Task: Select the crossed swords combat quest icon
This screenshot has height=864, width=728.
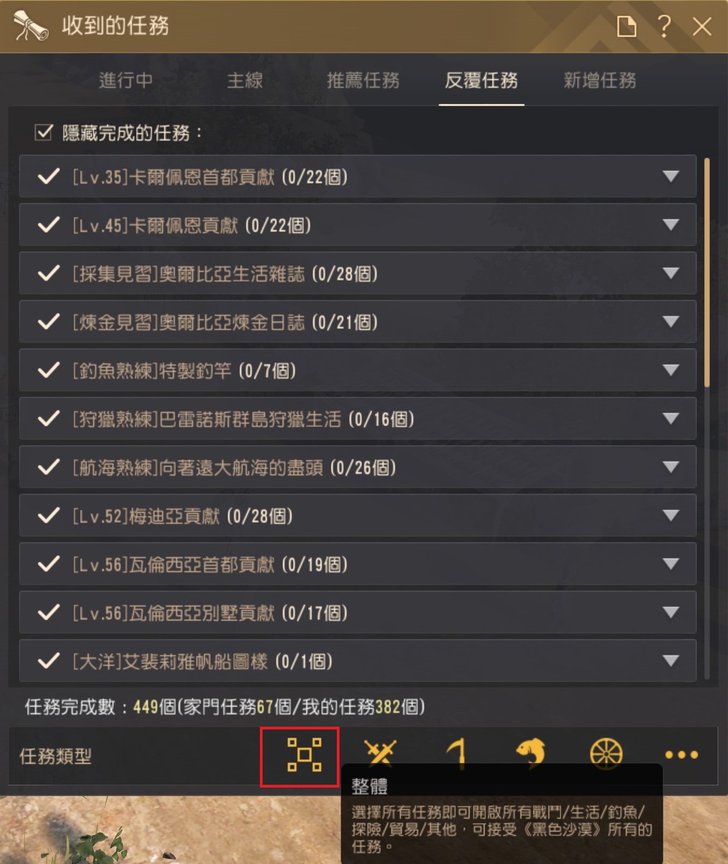Action: tap(380, 753)
